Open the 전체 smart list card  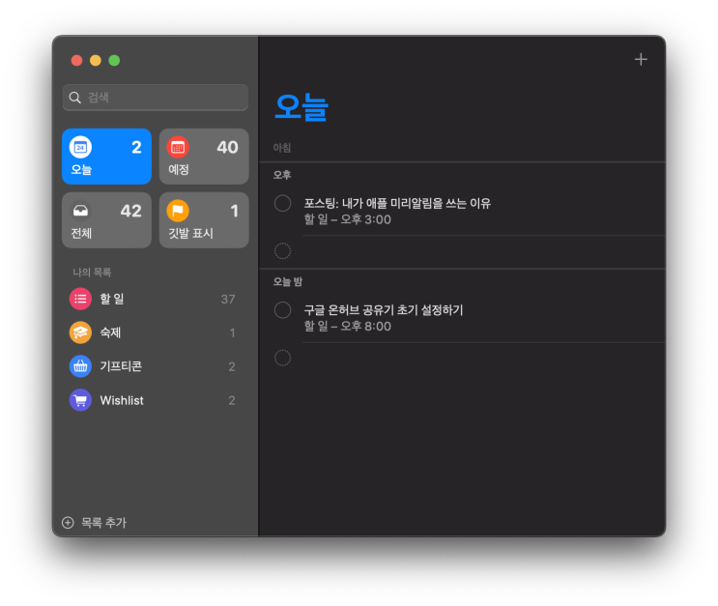point(106,220)
